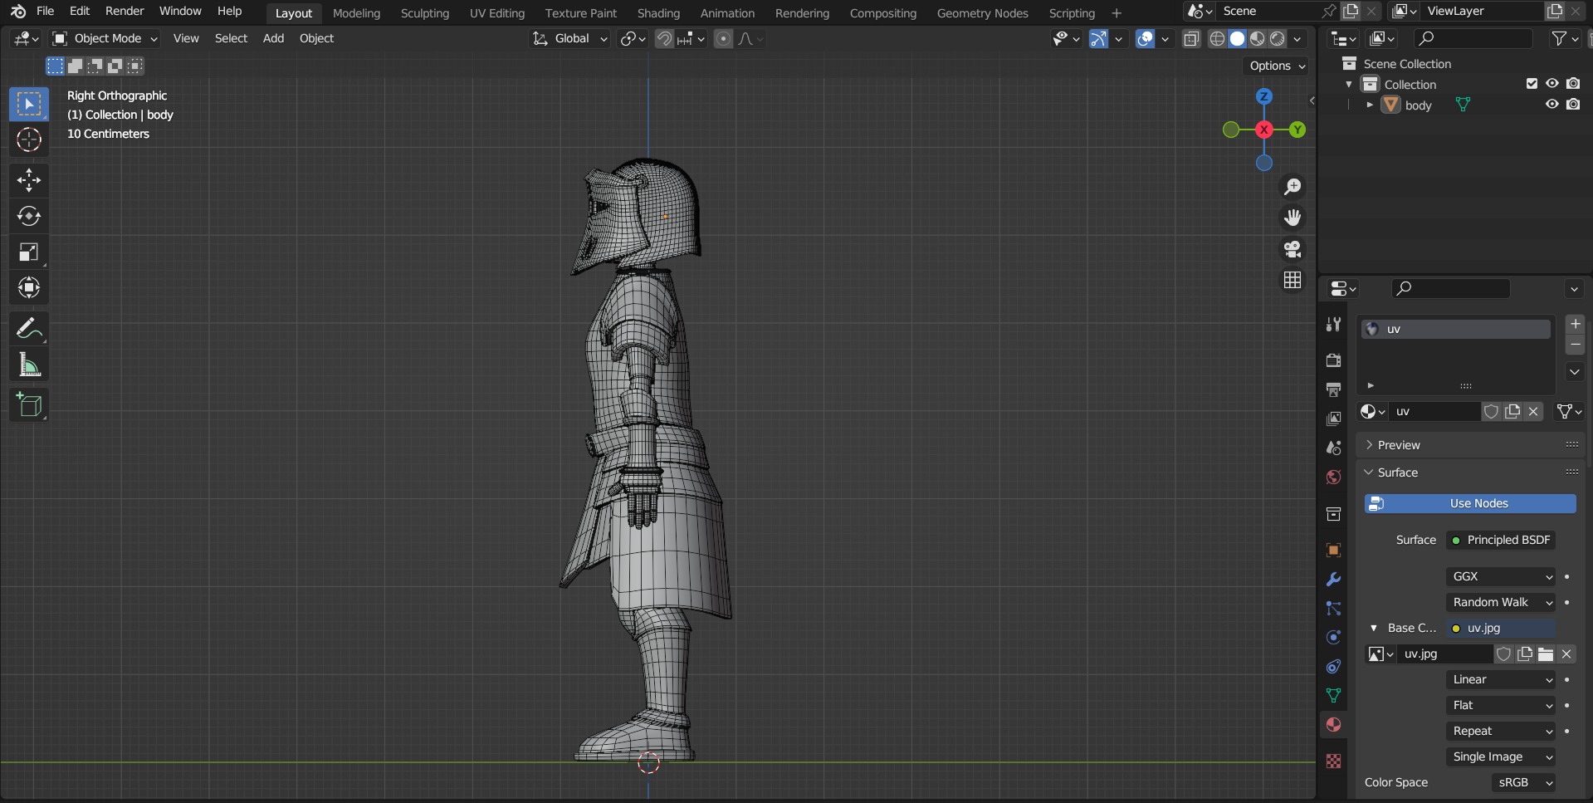Add a new material slot
This screenshot has height=803, width=1593.
coord(1575,324)
